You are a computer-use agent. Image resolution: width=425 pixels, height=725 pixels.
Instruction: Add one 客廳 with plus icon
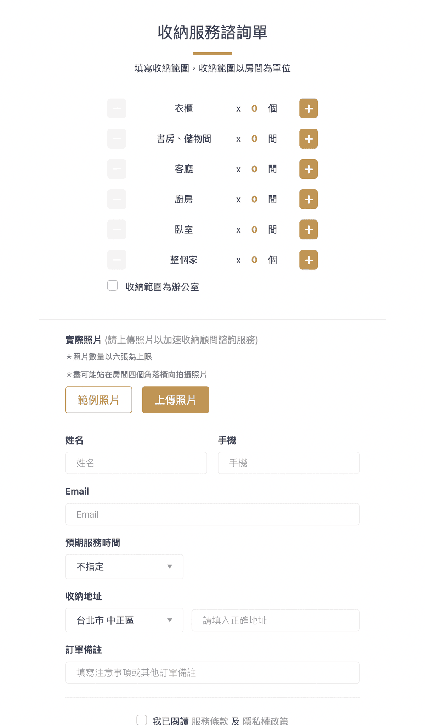(308, 169)
